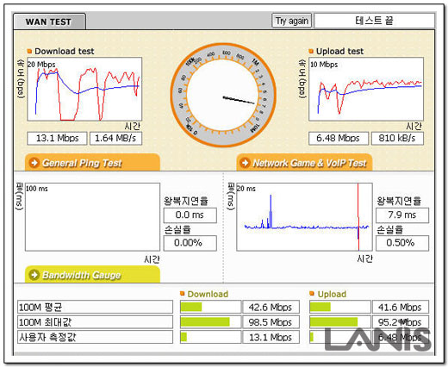Click the circular speedometer gauge
The width and height of the screenshot is (448, 367).
click(x=223, y=95)
